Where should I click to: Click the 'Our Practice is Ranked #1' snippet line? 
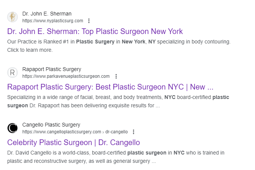[118, 42]
